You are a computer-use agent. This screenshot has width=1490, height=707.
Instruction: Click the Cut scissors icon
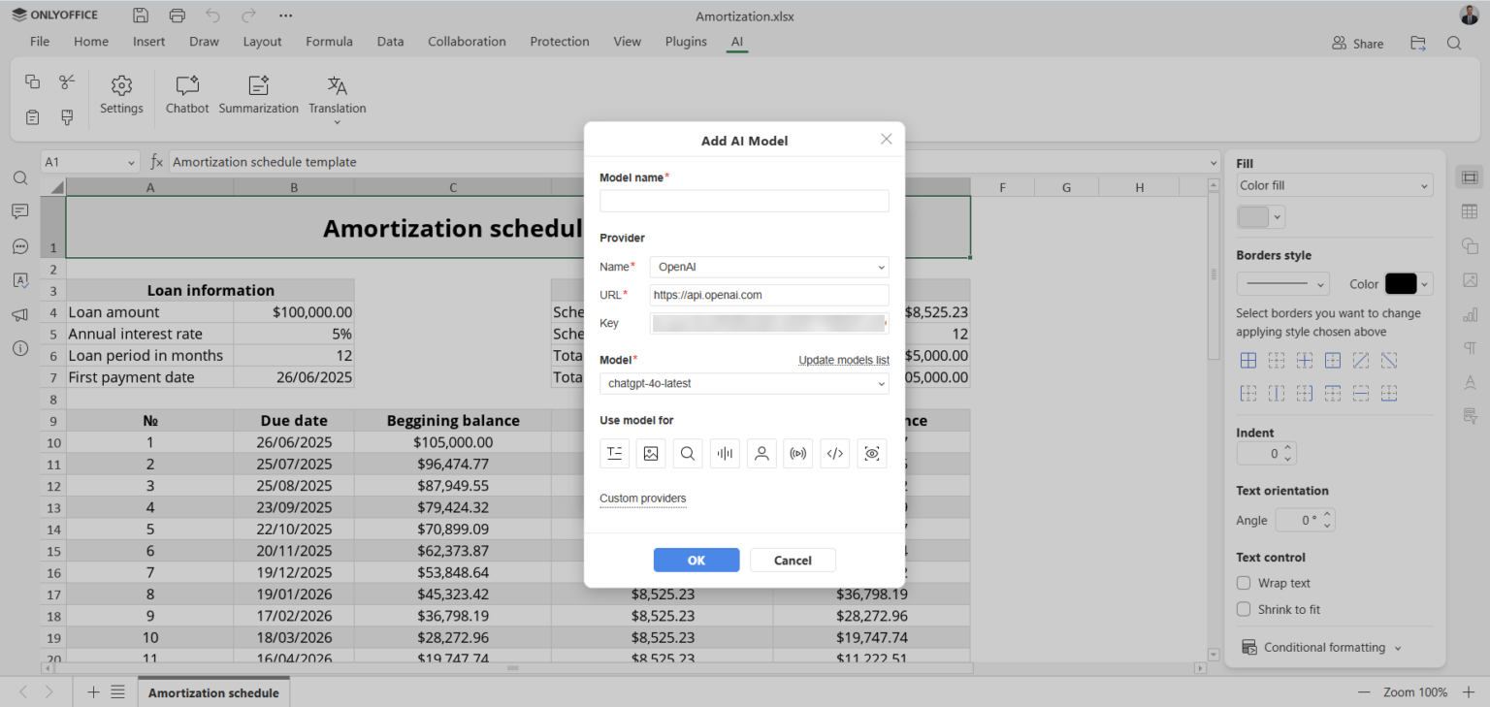click(67, 82)
